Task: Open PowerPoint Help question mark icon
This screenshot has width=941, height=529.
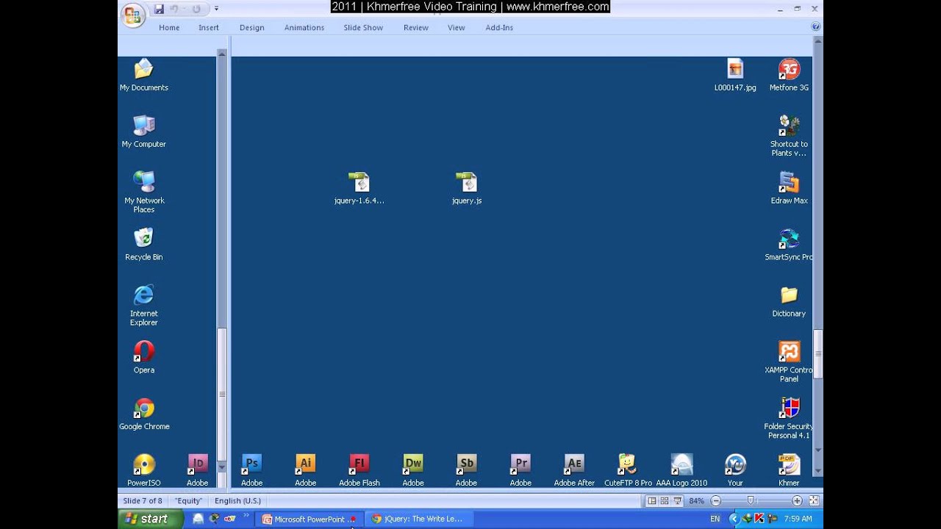Action: (x=815, y=26)
